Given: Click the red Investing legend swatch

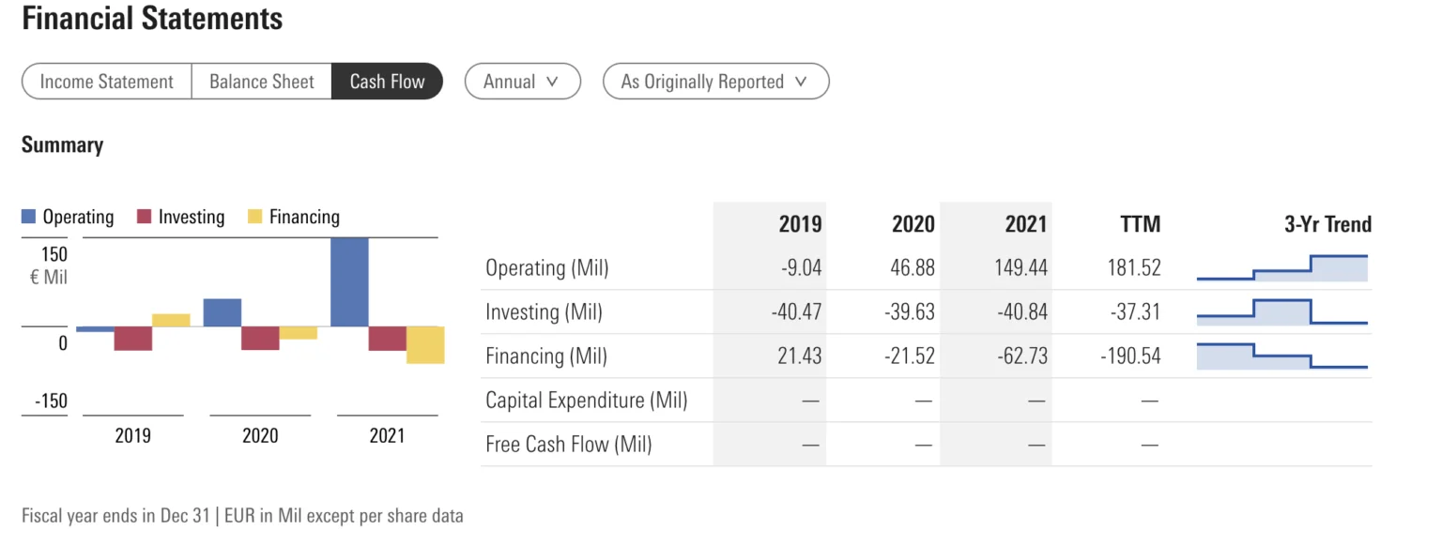Looking at the screenshot, I should coord(144,218).
